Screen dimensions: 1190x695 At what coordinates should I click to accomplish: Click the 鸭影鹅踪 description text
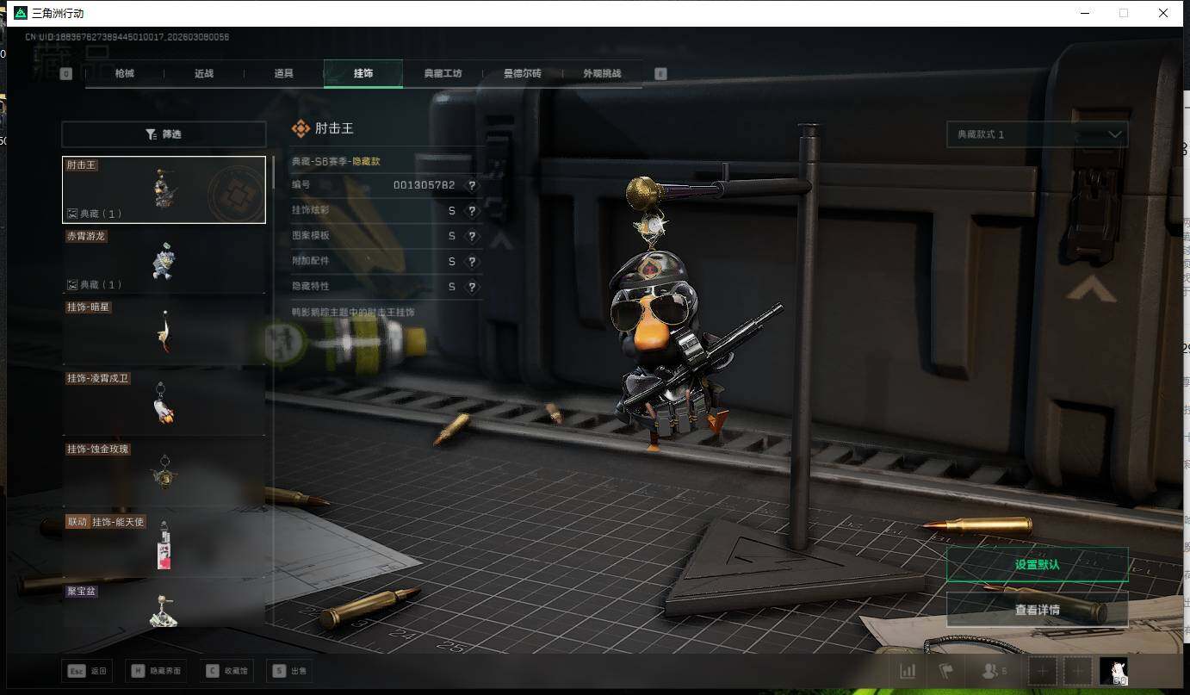click(x=353, y=312)
